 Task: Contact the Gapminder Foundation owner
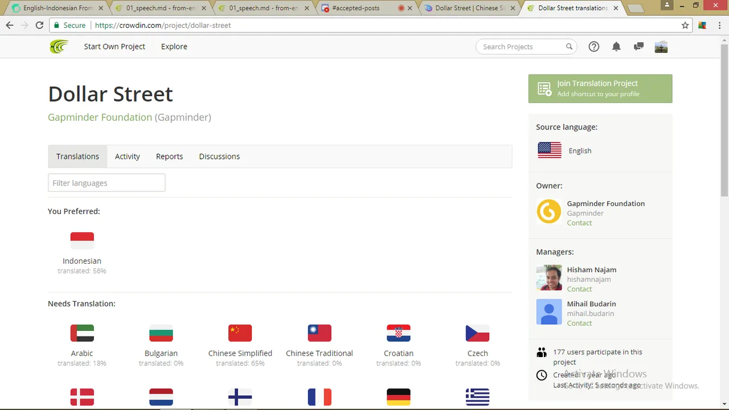579,223
